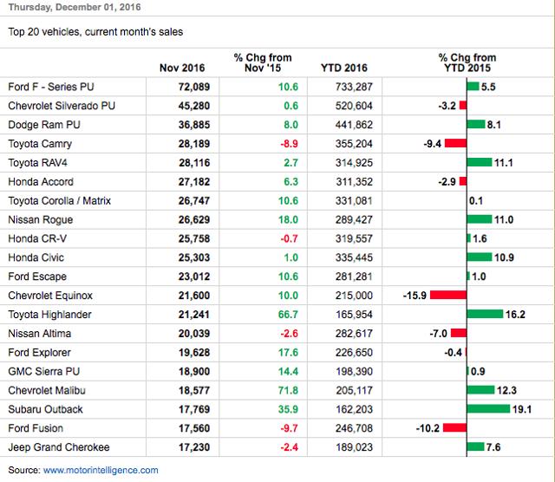Click the Nov 2016 column header
Image resolution: width=555 pixels, height=482 pixels.
[182, 68]
